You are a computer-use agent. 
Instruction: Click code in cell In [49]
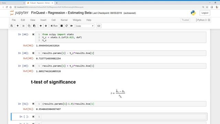coord(68,66)
